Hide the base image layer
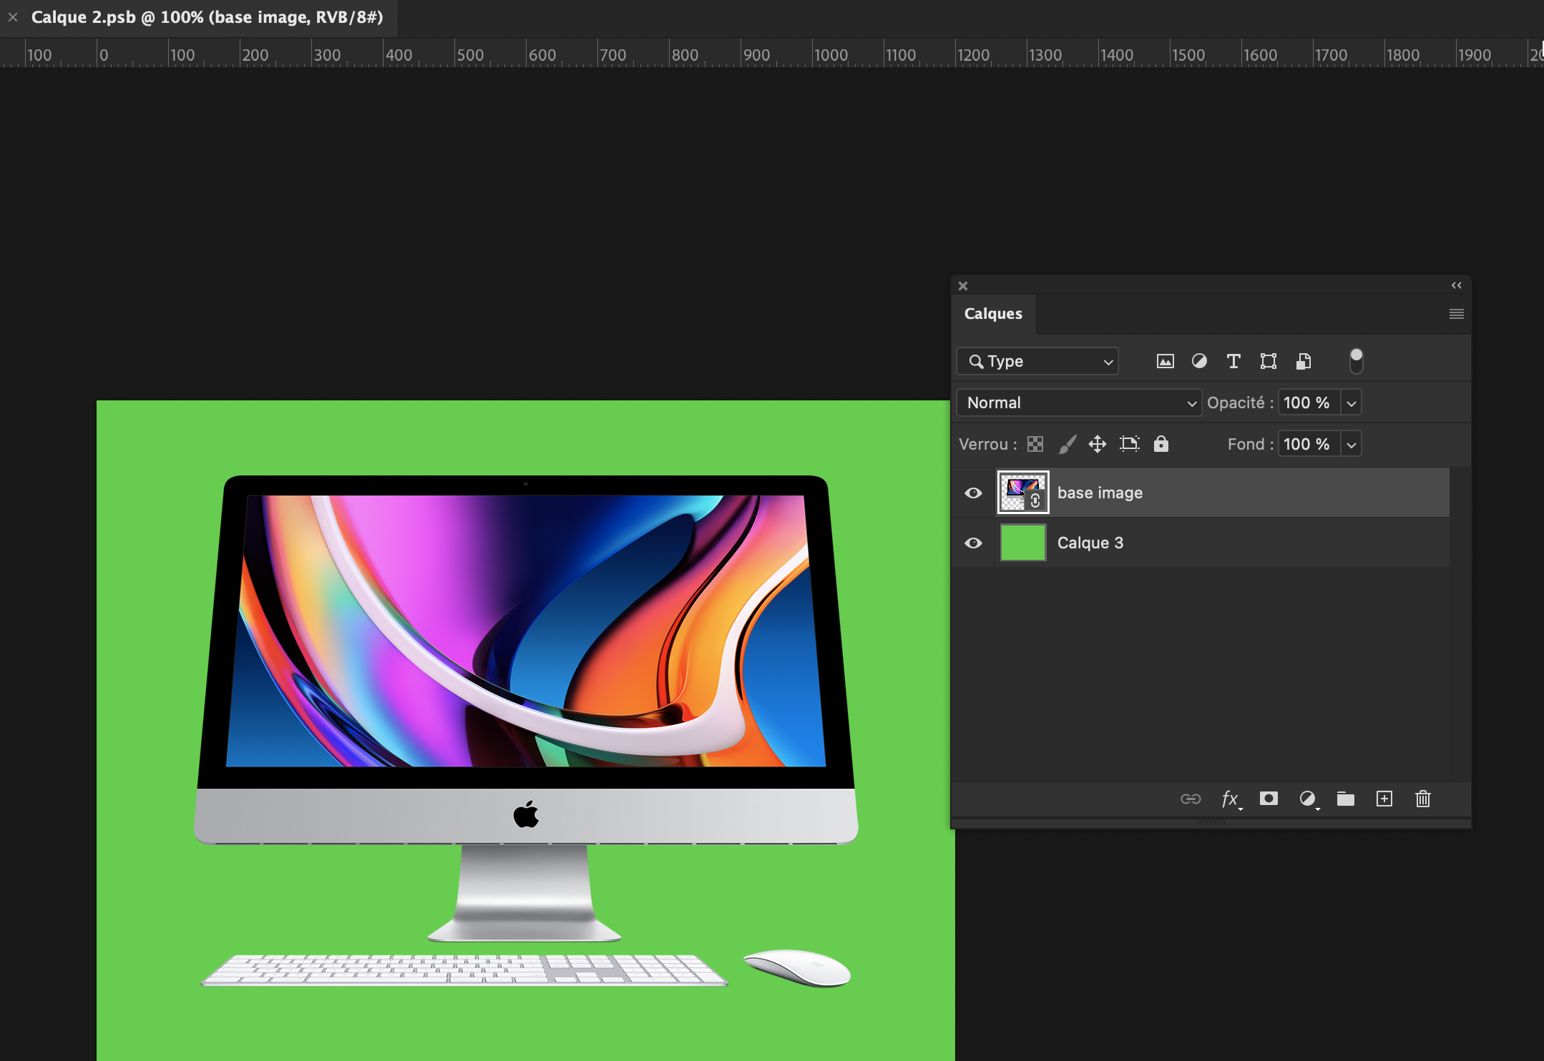Image resolution: width=1544 pixels, height=1061 pixels. (973, 492)
